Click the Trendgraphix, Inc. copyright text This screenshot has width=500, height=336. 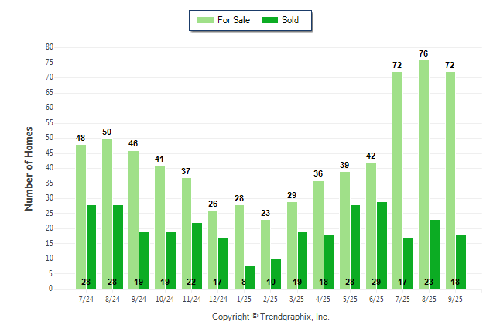(x=271, y=317)
